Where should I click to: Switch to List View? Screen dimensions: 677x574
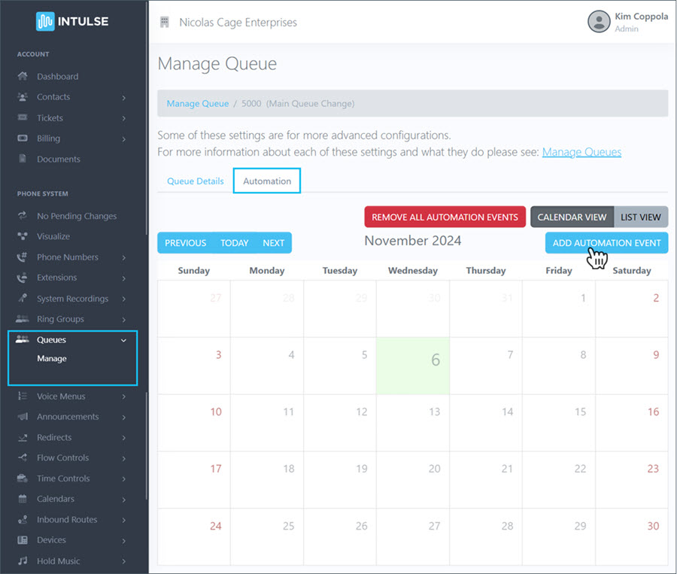click(x=641, y=217)
